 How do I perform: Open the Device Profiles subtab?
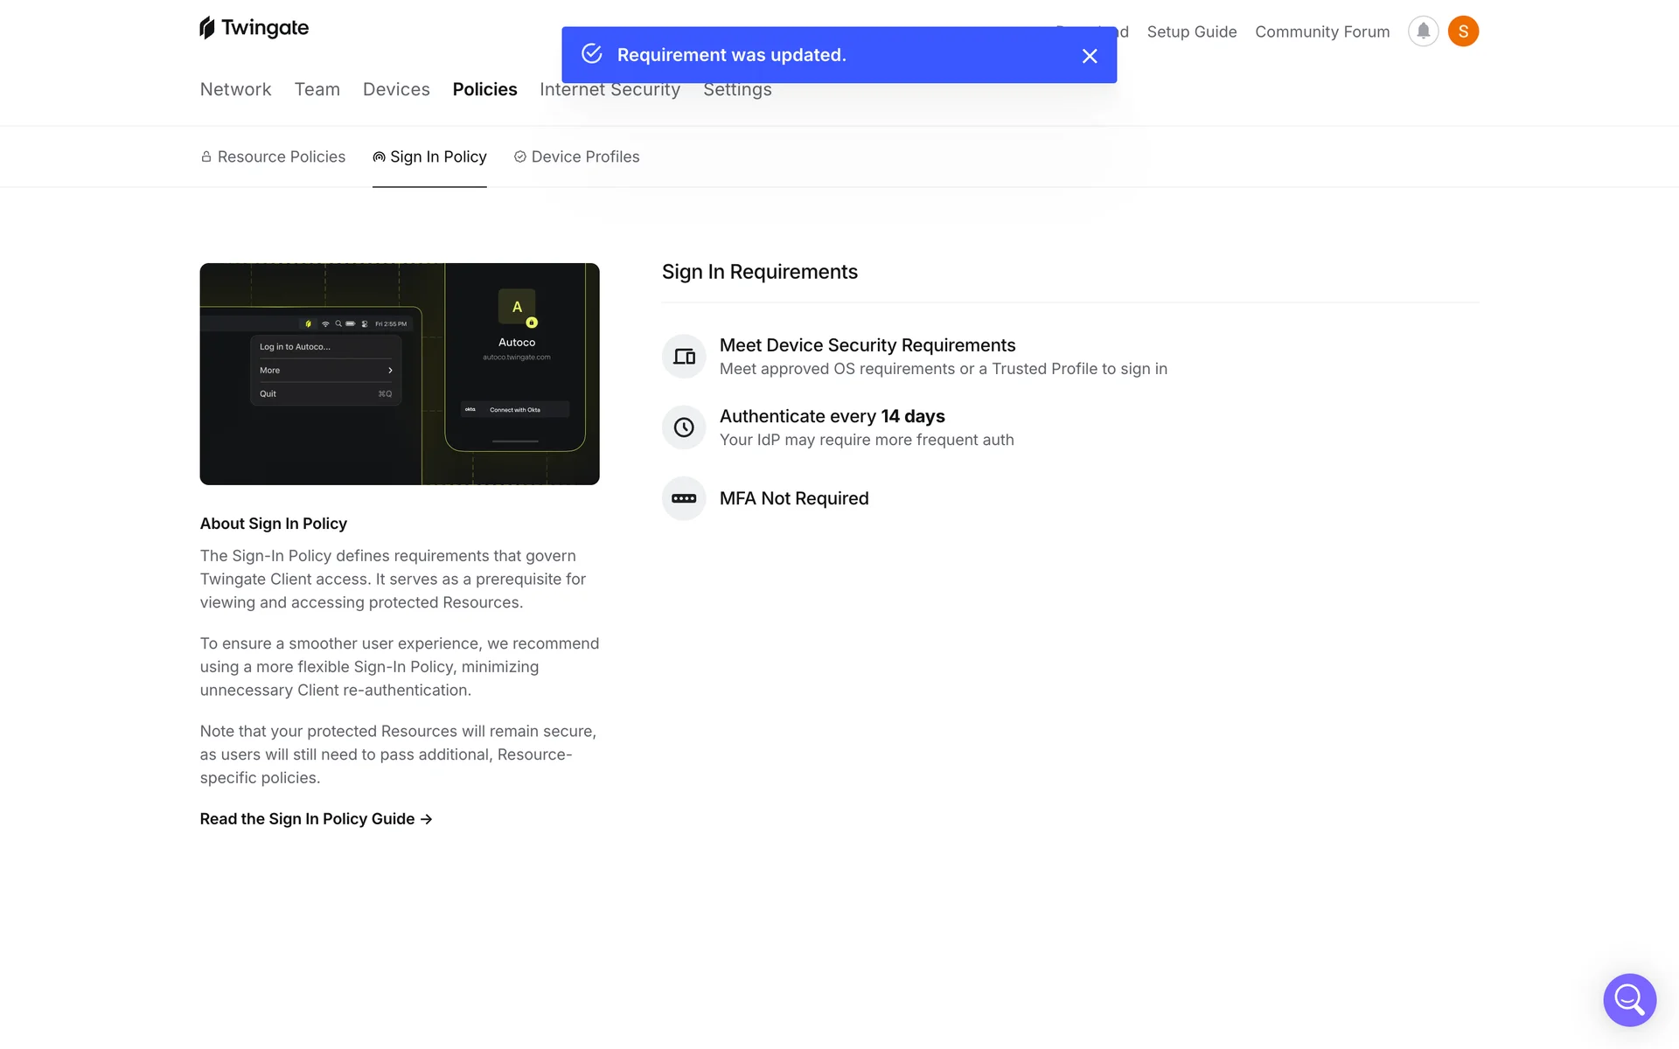pos(576,156)
